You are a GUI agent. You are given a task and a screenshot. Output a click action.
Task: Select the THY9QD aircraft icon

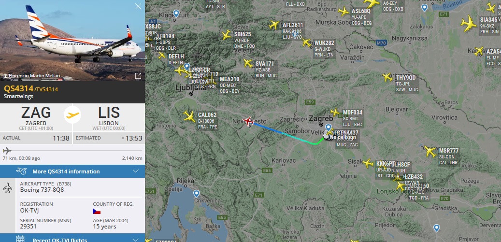pyautogui.click(x=387, y=77)
